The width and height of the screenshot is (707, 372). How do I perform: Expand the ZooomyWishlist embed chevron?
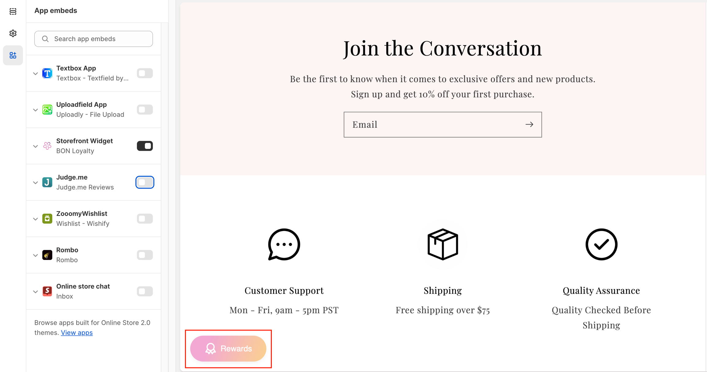coord(36,219)
